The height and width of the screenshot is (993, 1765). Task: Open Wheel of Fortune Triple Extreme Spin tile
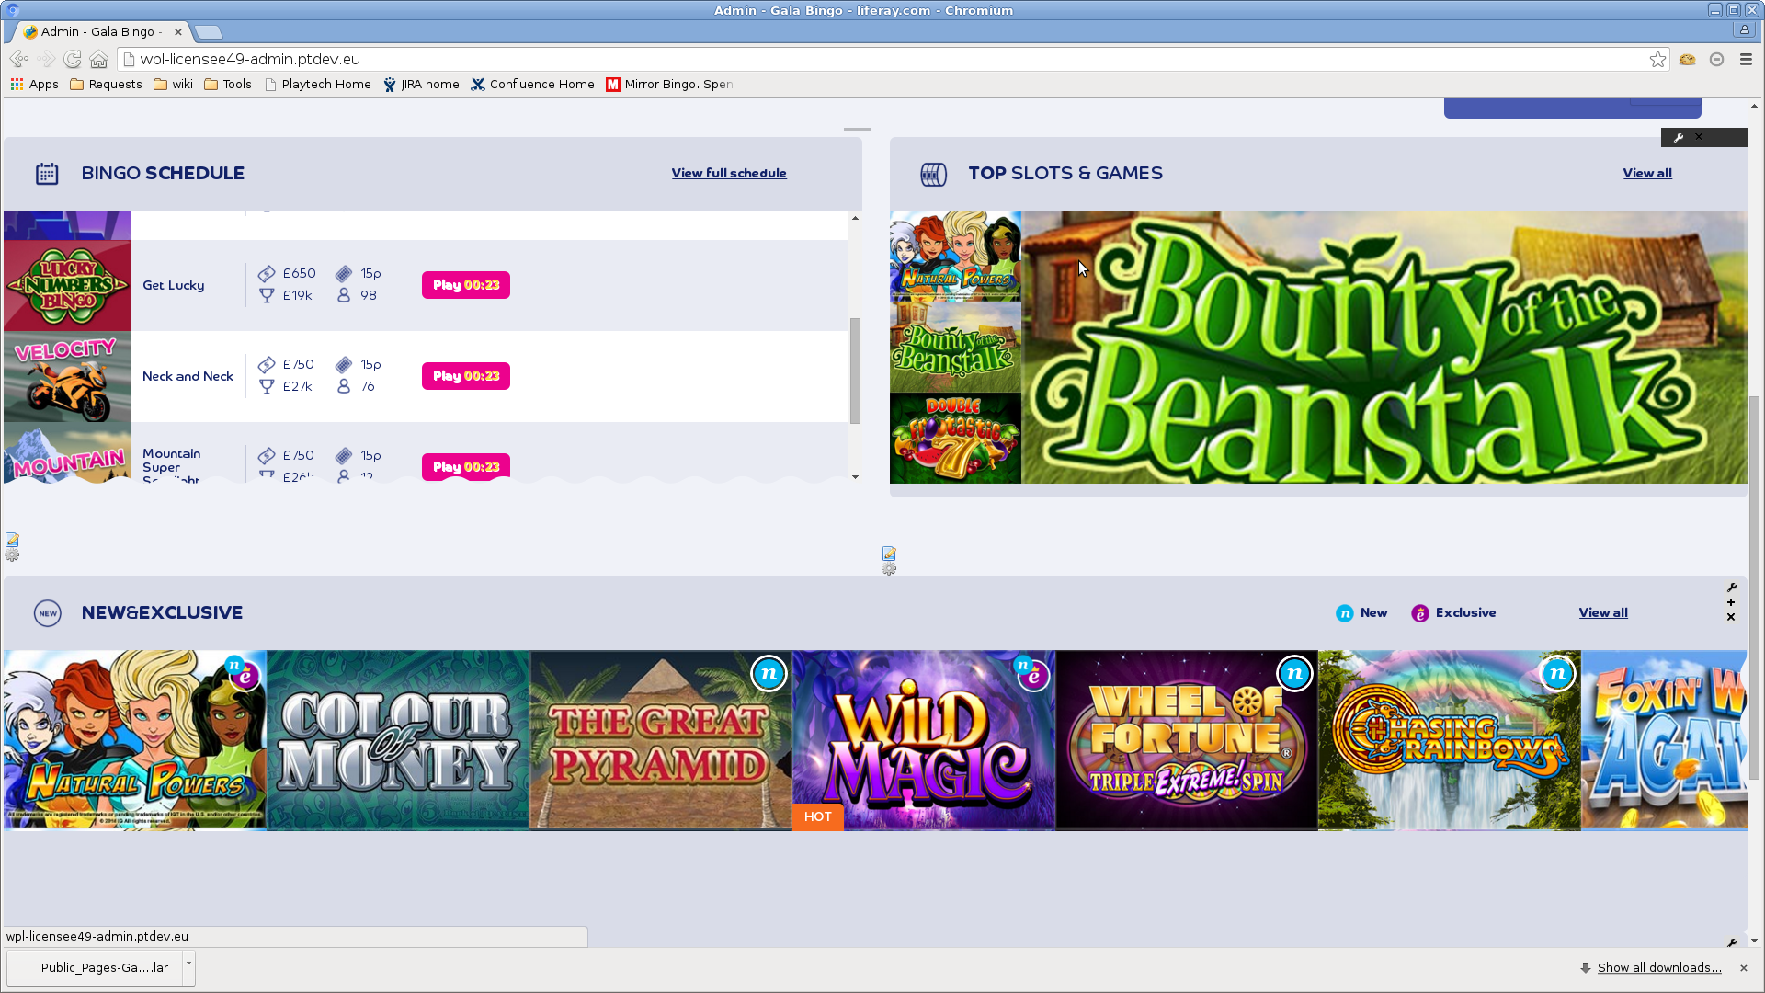1187,740
